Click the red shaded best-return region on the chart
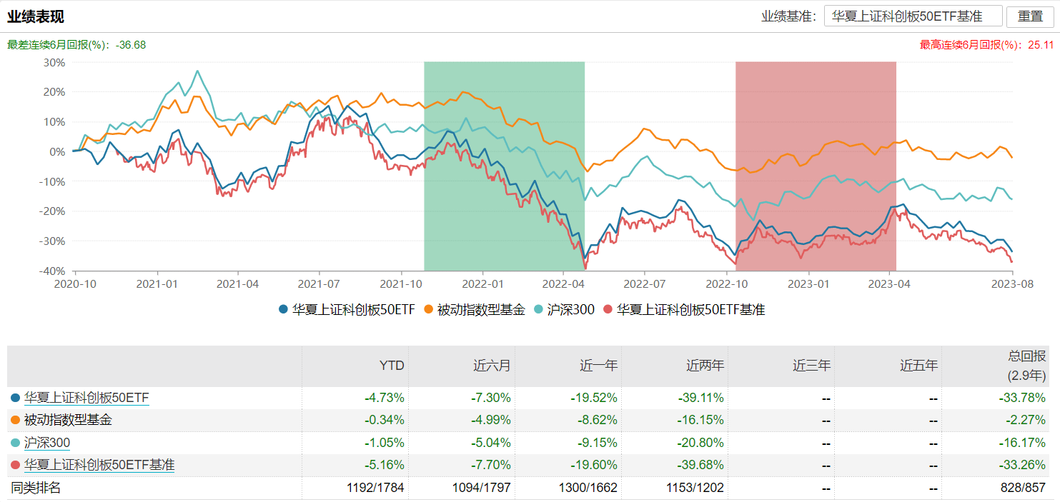The image size is (1060, 502). [816, 166]
